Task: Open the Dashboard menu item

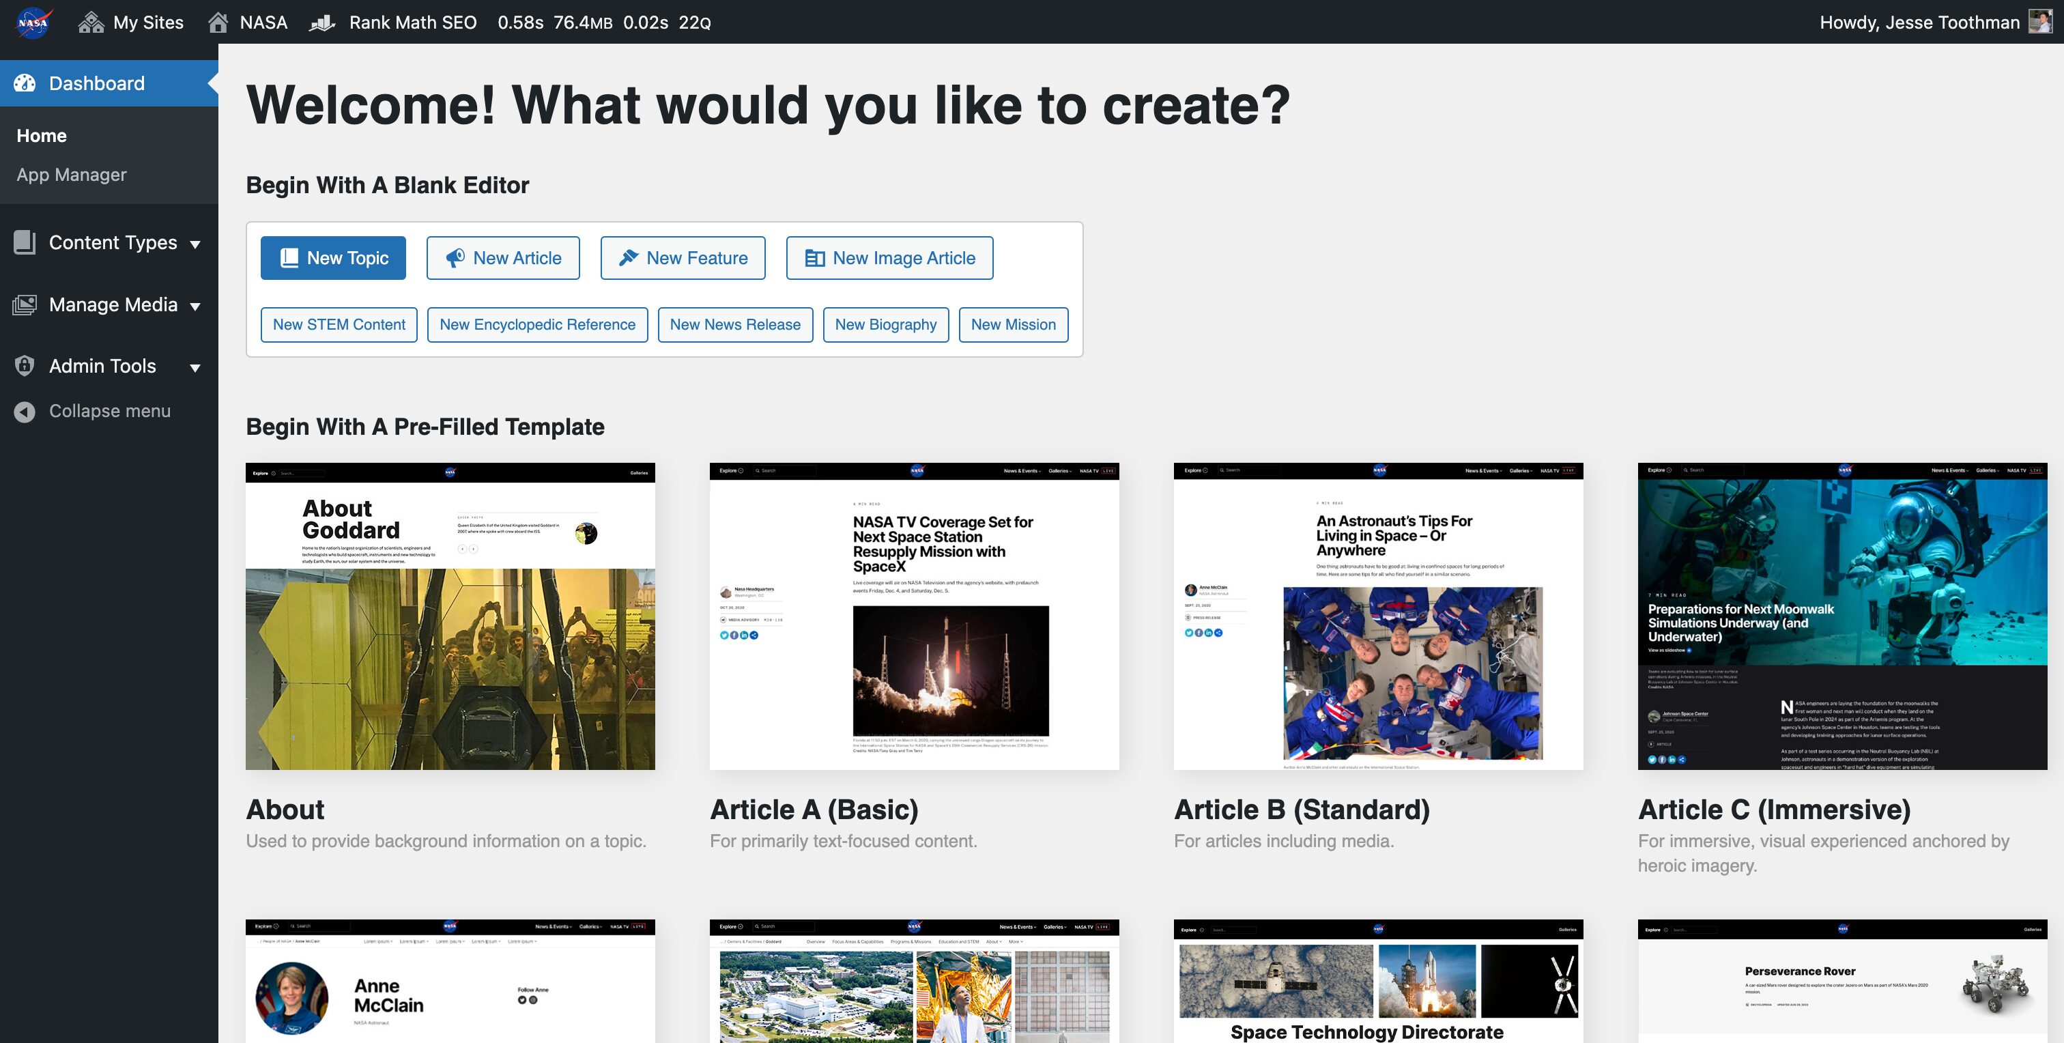Action: pyautogui.click(x=109, y=83)
